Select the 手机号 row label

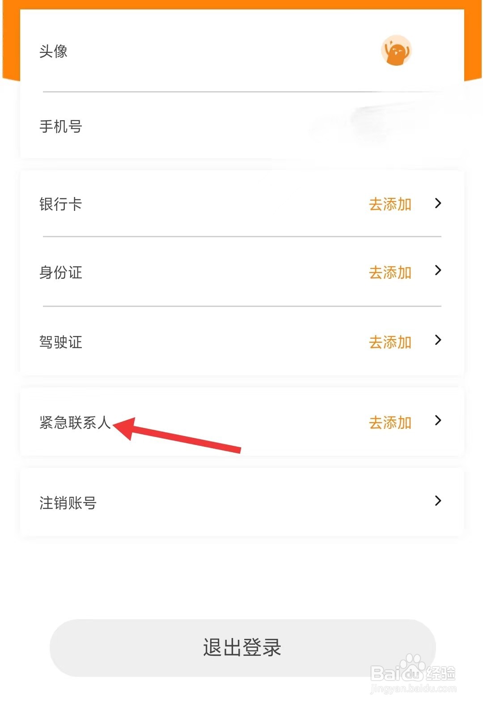coord(60,126)
